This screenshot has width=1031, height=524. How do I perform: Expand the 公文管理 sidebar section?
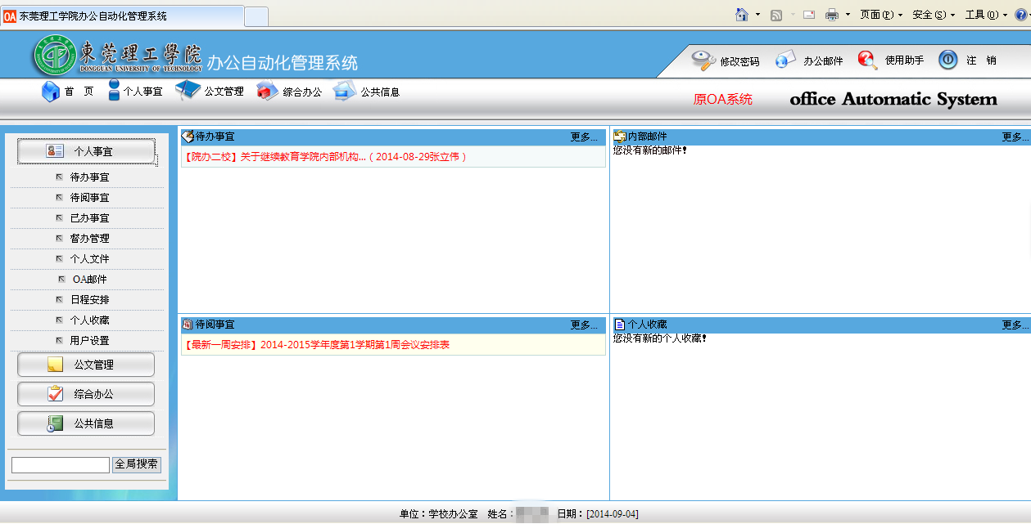coord(86,365)
